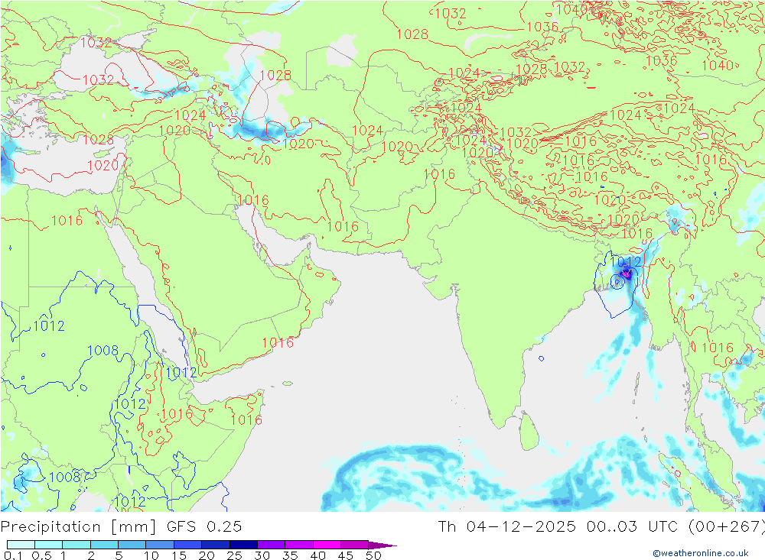Open the weatheronline.co.uk copyright link
This screenshot has height=560, width=765.
pos(701,552)
